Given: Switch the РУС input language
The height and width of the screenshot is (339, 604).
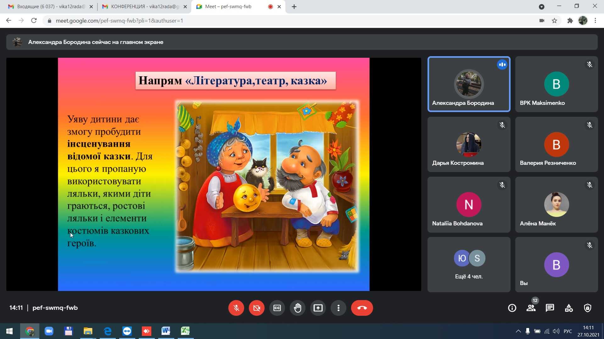Looking at the screenshot, I should (568, 331).
